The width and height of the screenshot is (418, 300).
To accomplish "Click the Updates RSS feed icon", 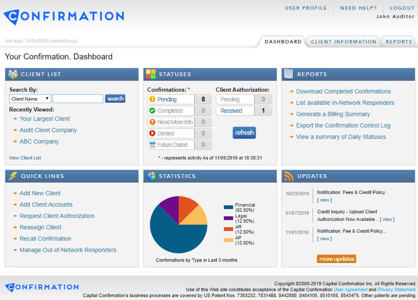I will [289, 176].
